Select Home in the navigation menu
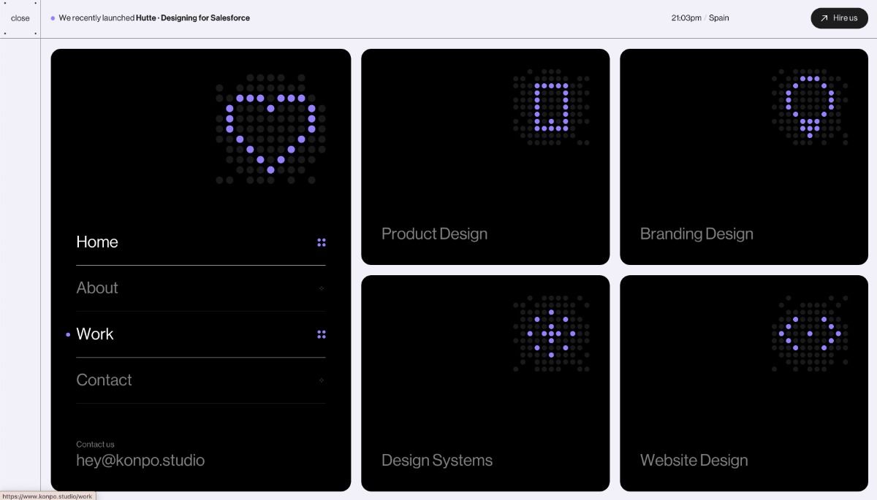 pos(97,242)
